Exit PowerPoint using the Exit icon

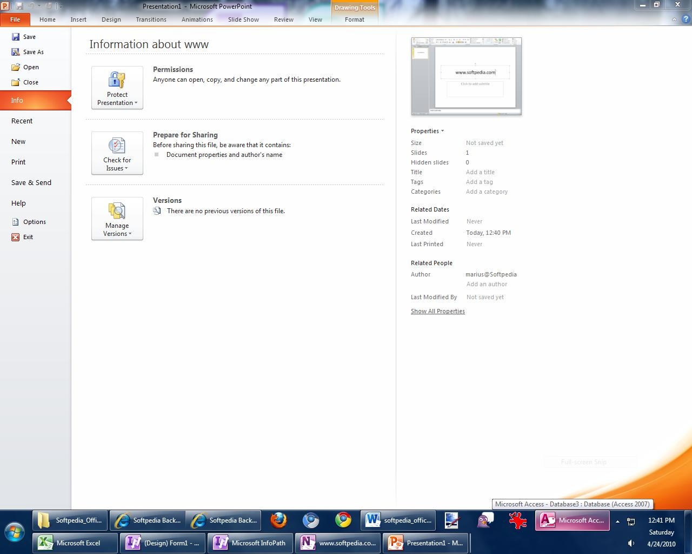click(16, 237)
